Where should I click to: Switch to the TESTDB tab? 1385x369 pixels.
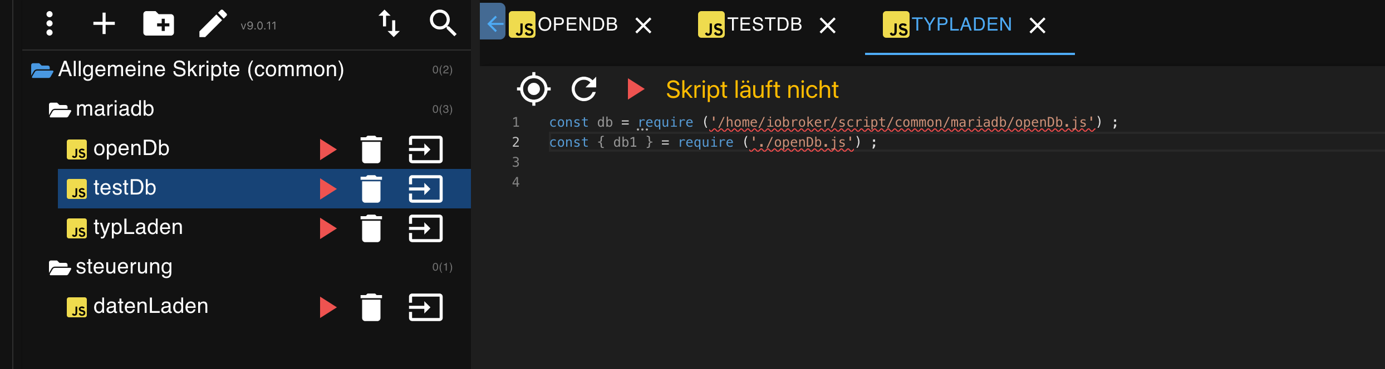click(x=764, y=25)
